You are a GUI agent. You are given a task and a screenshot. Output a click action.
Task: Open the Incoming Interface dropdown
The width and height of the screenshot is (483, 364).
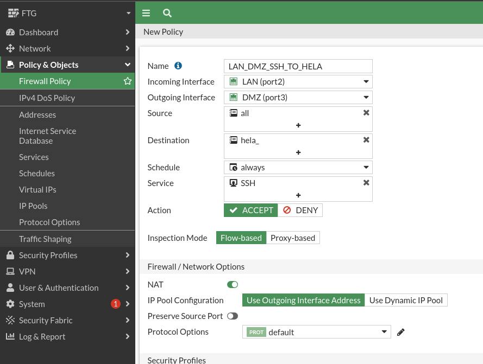pos(298,81)
